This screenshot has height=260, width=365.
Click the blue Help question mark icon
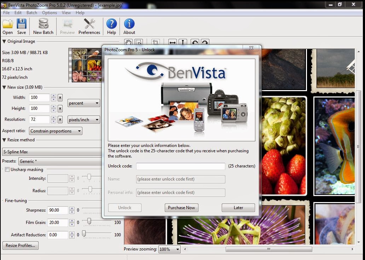(111, 26)
